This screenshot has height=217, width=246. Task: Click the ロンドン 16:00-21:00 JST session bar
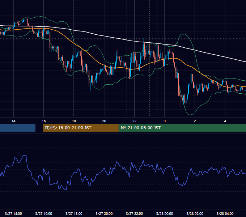[81, 128]
